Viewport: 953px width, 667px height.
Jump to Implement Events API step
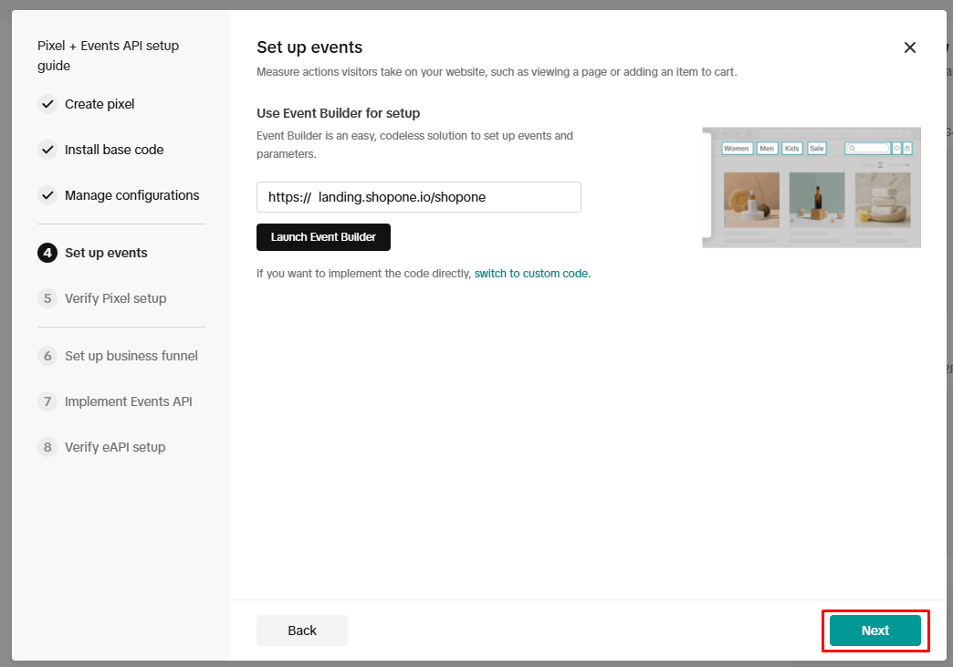click(x=128, y=401)
